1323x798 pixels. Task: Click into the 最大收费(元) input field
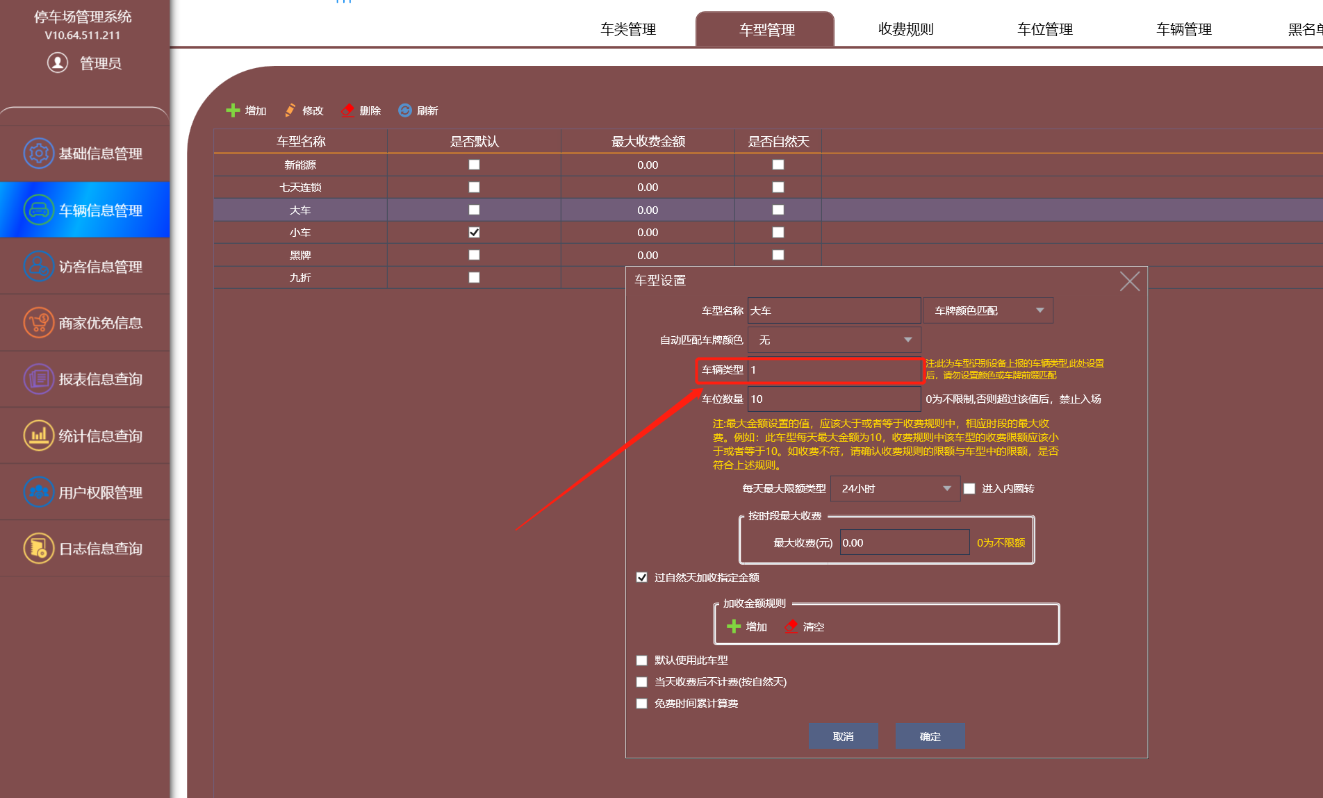pyautogui.click(x=905, y=542)
